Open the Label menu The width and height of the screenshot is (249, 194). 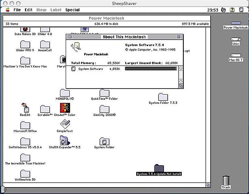[x=56, y=10]
